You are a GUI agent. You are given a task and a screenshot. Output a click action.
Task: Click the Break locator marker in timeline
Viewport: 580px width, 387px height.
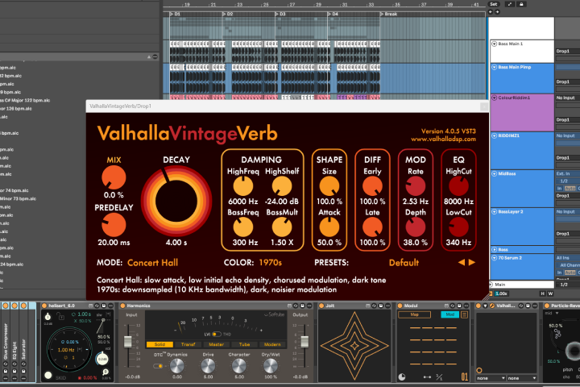[x=389, y=14]
